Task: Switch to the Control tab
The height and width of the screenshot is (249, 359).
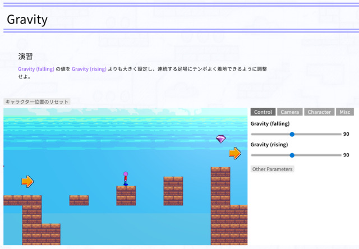Action: 263,112
